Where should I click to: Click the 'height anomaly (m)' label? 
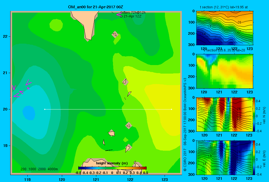[112, 163]
